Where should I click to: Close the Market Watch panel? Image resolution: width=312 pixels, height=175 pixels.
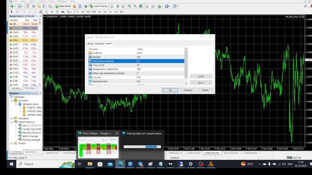[x=40, y=16]
